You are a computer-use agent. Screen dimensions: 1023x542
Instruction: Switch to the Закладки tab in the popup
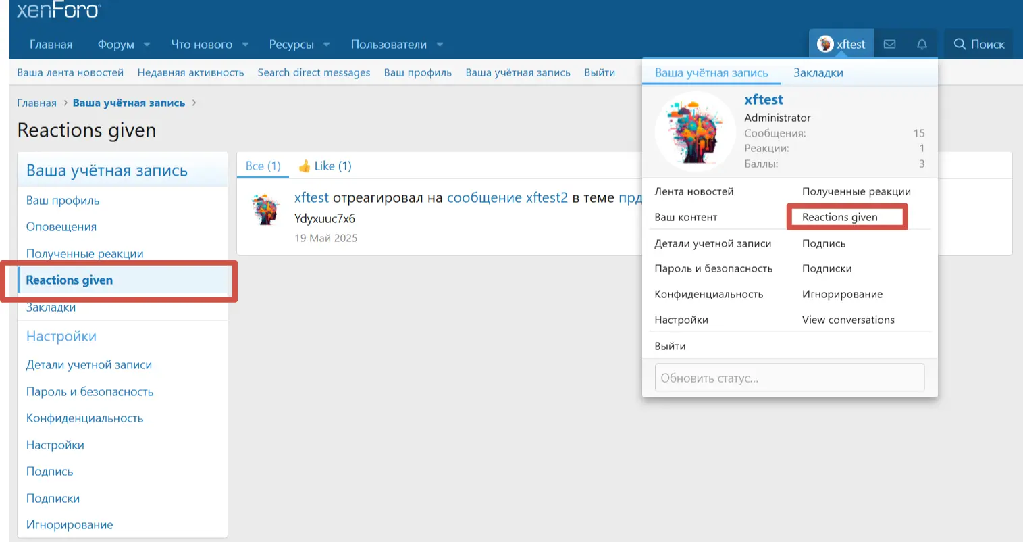pyautogui.click(x=818, y=72)
